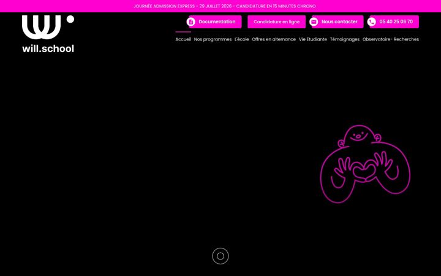Image resolution: width=441 pixels, height=276 pixels.
Task: Open the Nos programmes menu
Action: (213, 39)
